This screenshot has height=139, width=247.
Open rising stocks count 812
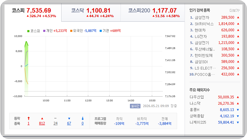coord(42,123)
